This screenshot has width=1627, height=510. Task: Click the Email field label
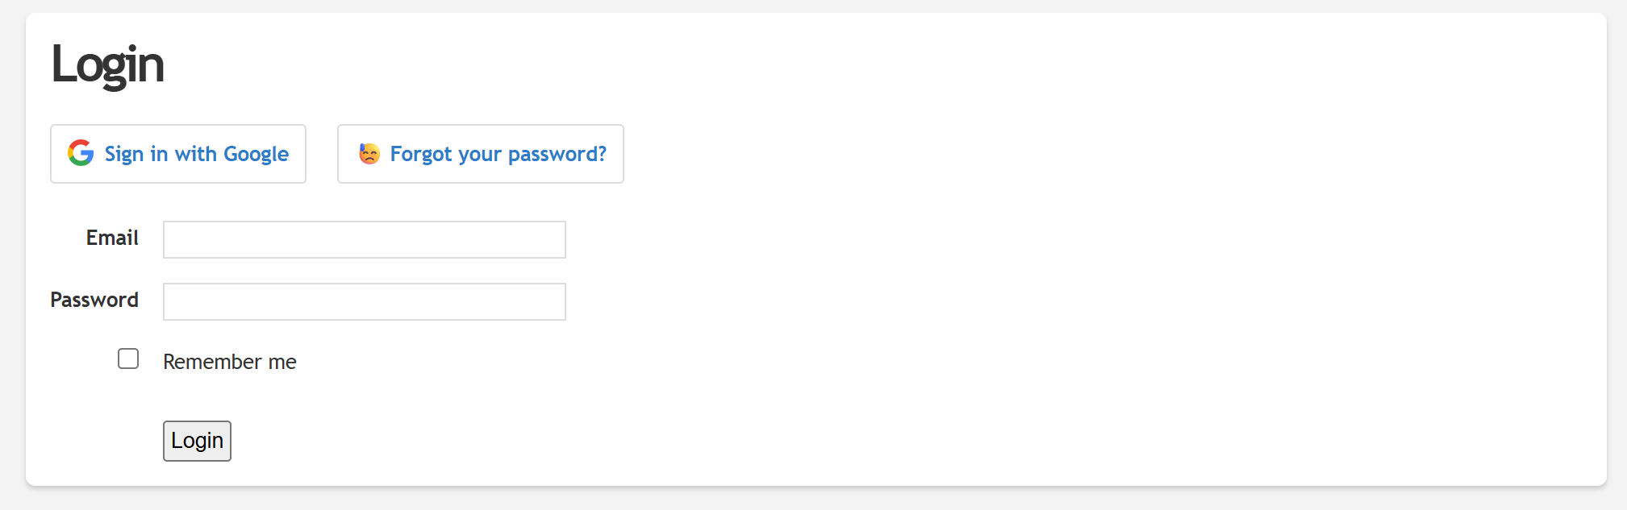click(x=112, y=238)
